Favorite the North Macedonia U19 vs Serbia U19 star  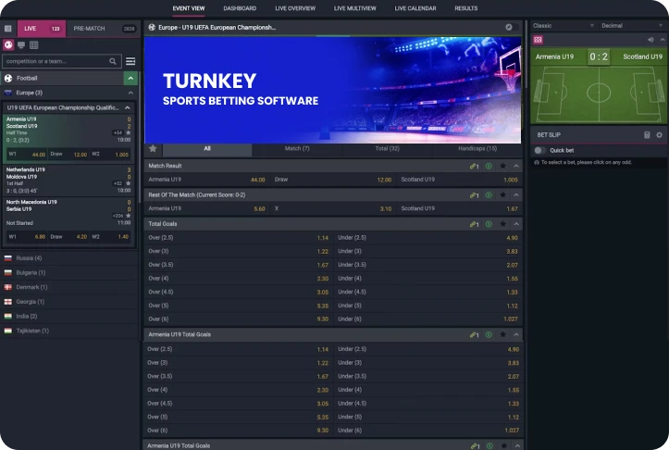[x=129, y=216]
